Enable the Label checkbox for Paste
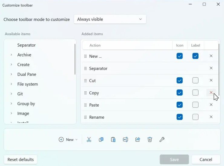The image size is (224, 166). 196,105
